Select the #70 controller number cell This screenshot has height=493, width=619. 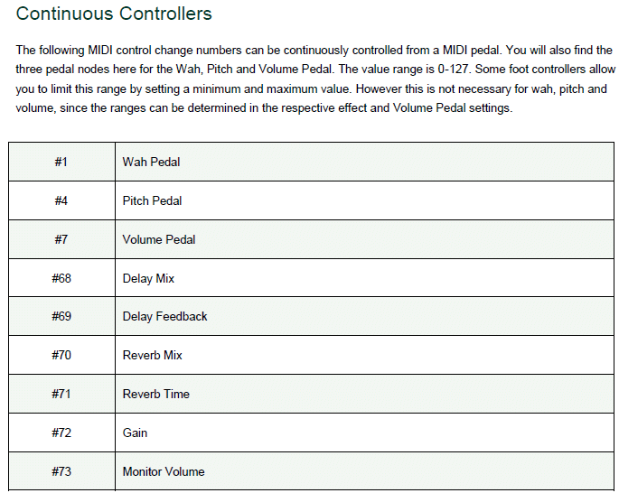coord(61,355)
